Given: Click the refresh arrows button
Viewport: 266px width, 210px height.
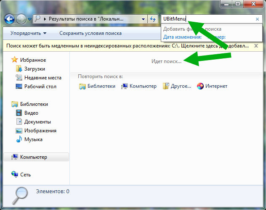Looking at the screenshot, I should click(x=153, y=19).
